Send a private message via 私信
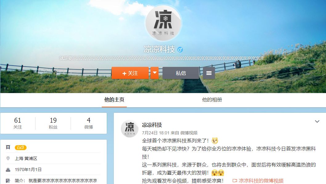326x184 pixels. coord(181,73)
